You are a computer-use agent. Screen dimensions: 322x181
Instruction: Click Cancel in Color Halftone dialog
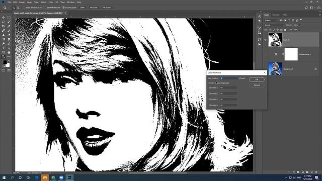257,85
